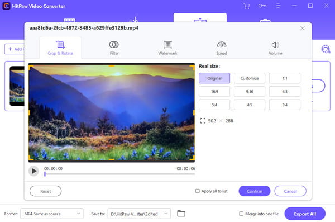Viewport: 335px width, 222px height.
Task: Click the Reset button
Action: [x=46, y=191]
